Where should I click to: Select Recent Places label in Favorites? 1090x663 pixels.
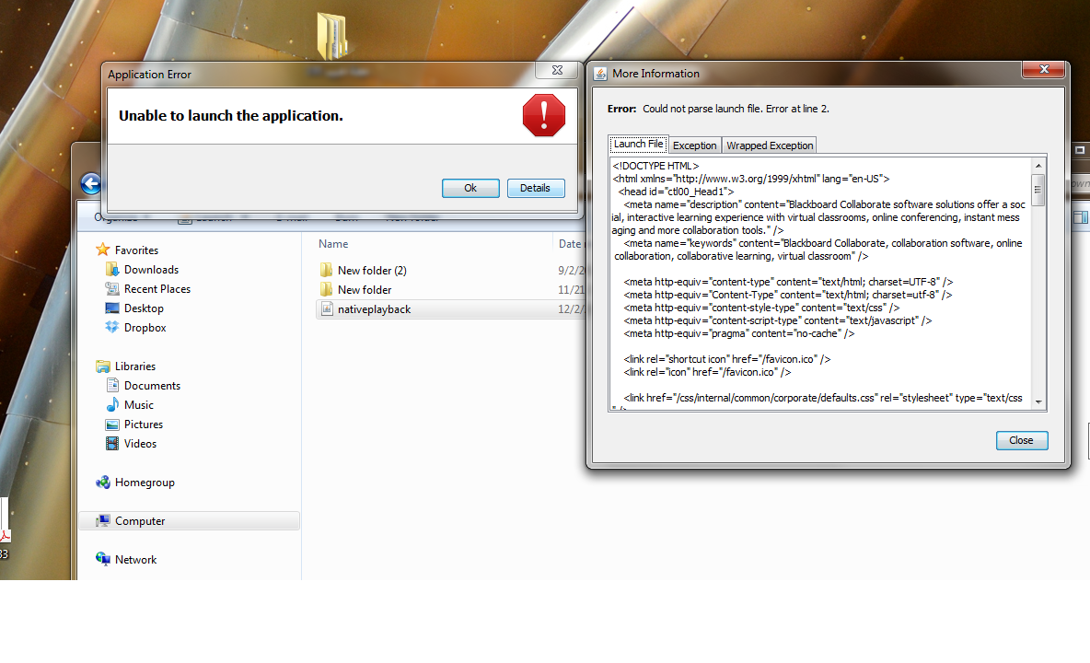point(157,289)
